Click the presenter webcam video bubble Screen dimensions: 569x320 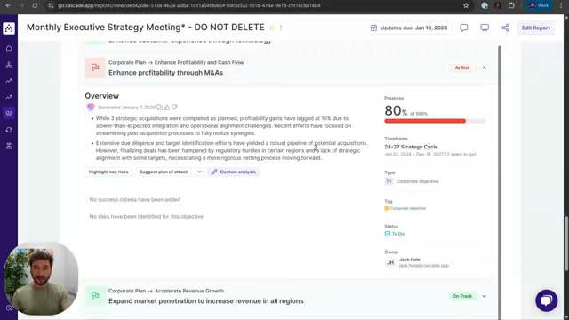click(x=41, y=278)
